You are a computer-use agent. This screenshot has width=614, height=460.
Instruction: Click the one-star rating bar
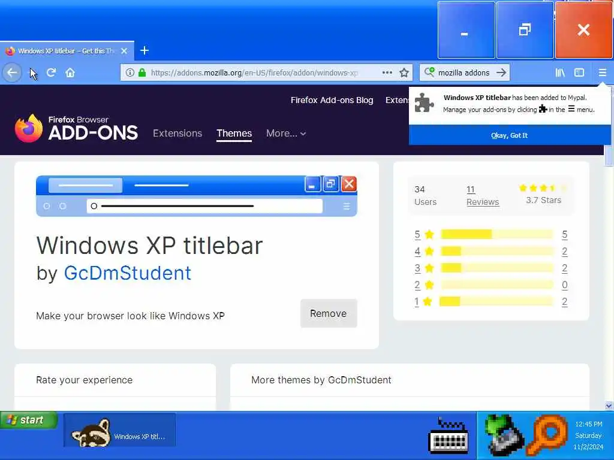coord(496,302)
